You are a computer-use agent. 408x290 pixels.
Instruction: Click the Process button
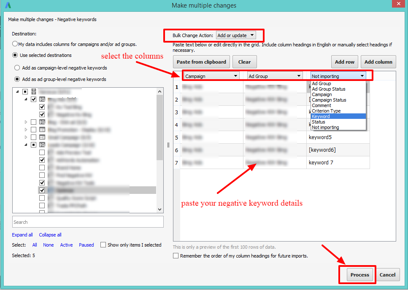[359, 275]
